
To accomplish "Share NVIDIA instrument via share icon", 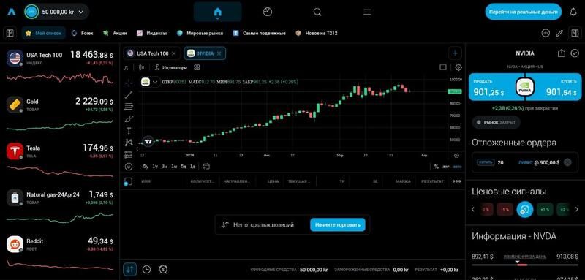I will (x=562, y=53).
